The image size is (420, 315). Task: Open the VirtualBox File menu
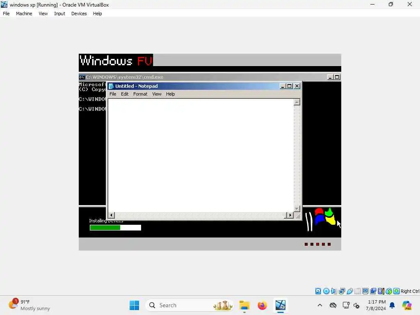tap(6, 14)
